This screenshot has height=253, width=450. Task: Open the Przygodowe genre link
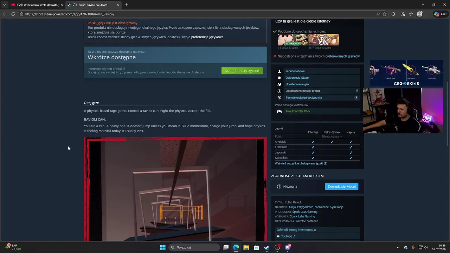click(305, 207)
